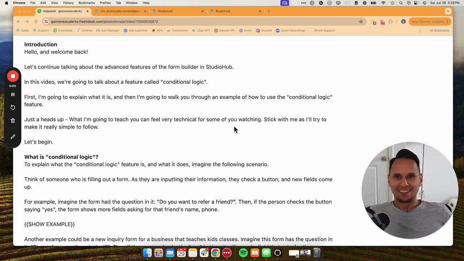464x261 pixels.
Task: Open the Sales bookmark
Action: point(22,30)
